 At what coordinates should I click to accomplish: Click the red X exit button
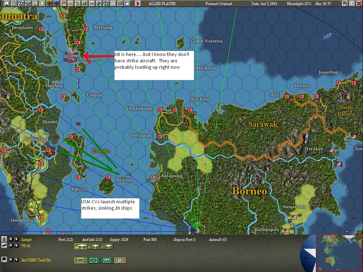359,3
